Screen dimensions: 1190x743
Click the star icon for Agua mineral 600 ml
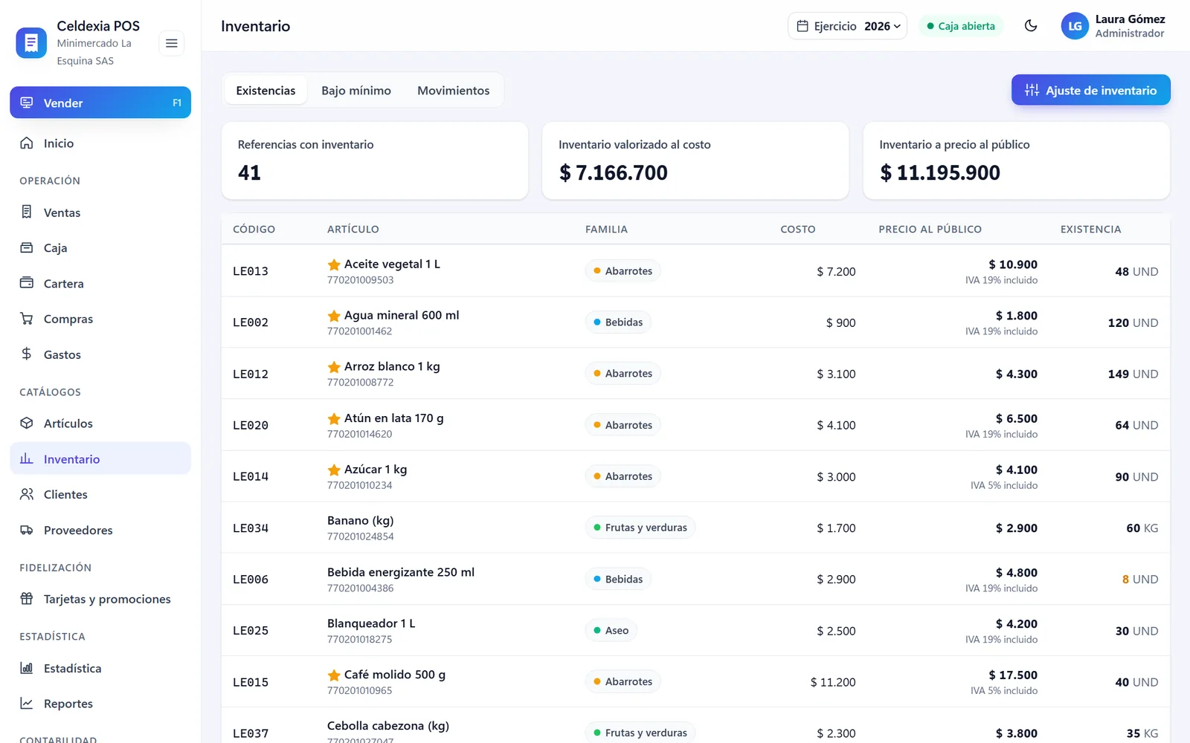click(334, 316)
